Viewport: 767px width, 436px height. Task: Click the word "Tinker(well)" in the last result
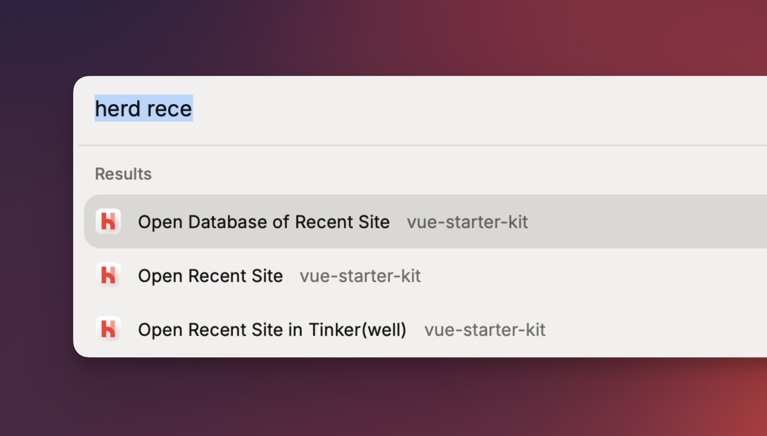coord(357,329)
